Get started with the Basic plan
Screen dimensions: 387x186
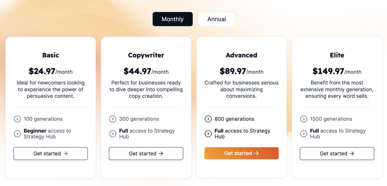(x=51, y=153)
